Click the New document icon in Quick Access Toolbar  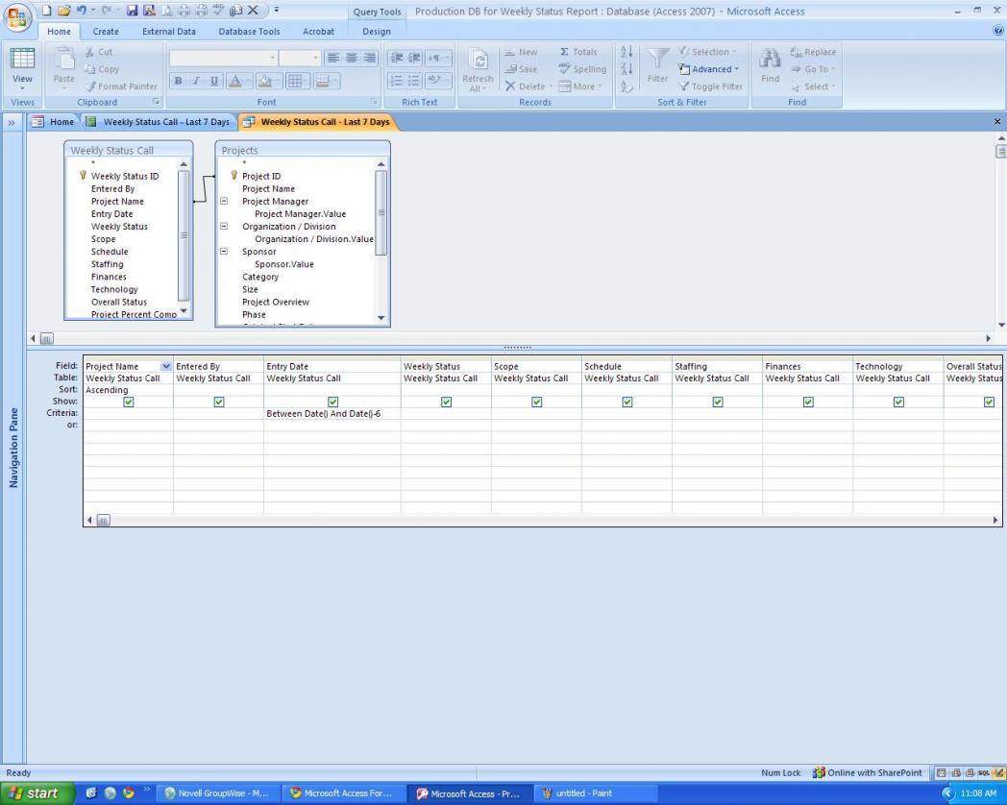[x=46, y=11]
